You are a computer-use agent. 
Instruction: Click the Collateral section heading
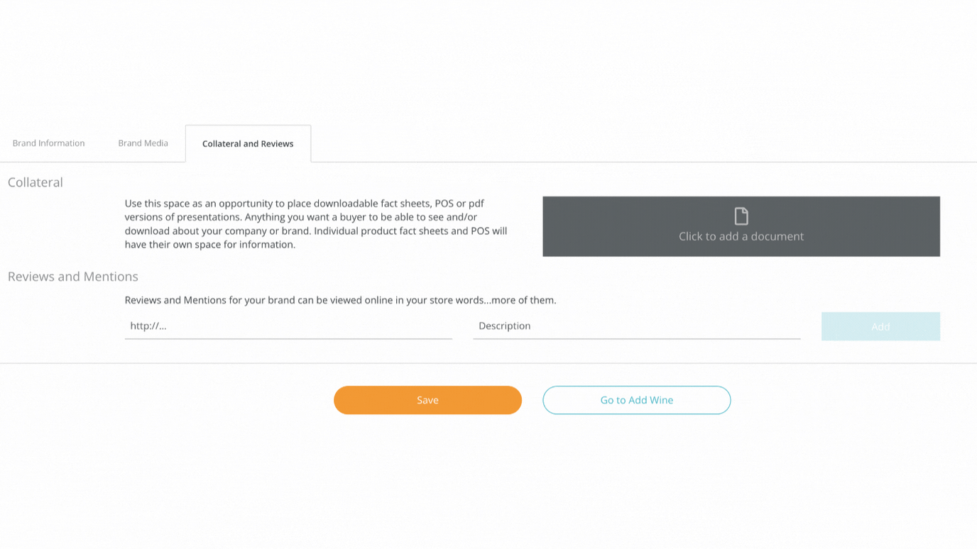[35, 182]
